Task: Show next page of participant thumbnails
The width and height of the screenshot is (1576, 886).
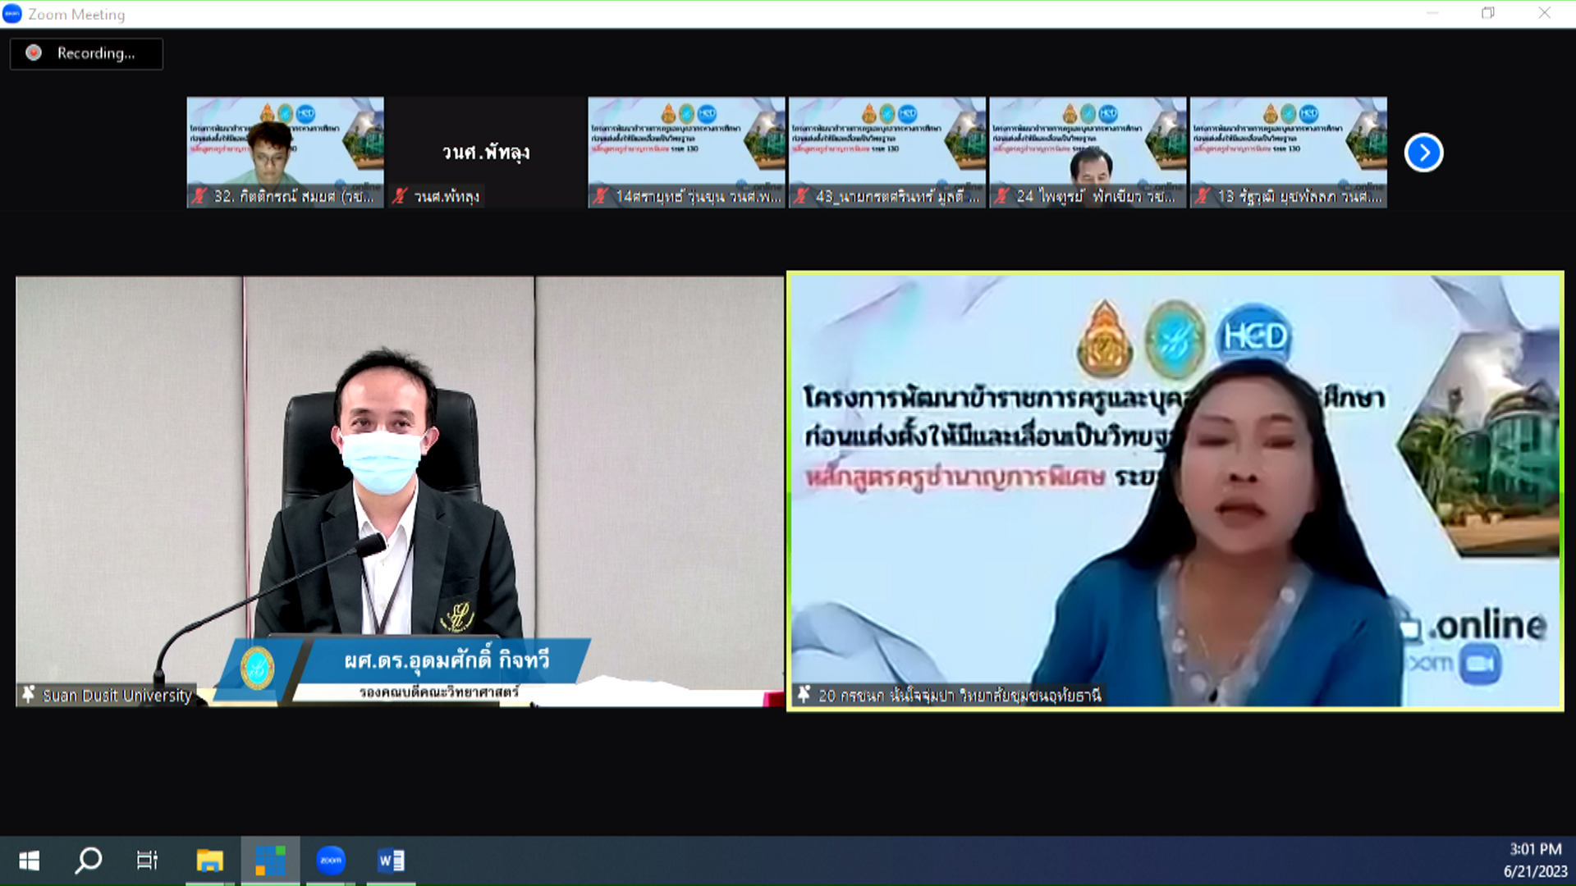Action: pyautogui.click(x=1423, y=153)
